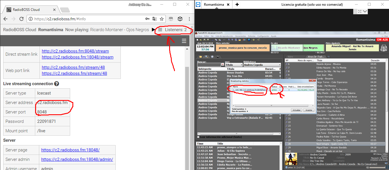The width and height of the screenshot is (389, 170).
Task: Click the hamburger menu in RadioBOSS Cloud
Action: pyautogui.click(x=184, y=41)
